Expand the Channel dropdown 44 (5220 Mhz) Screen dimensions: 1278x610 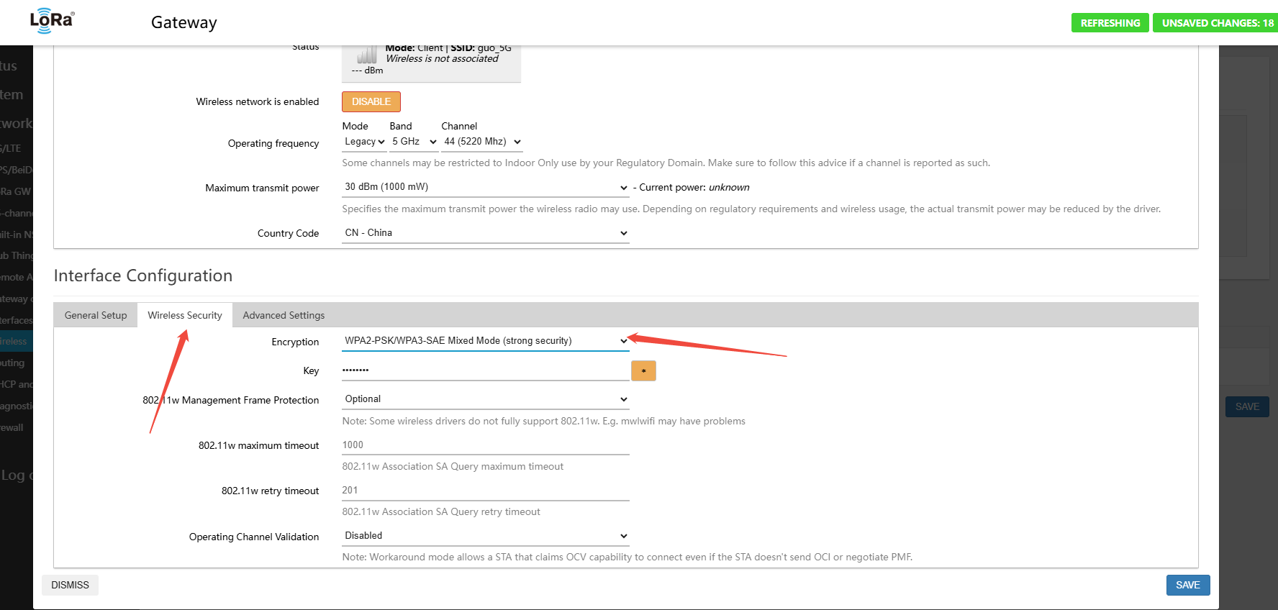pyautogui.click(x=482, y=142)
